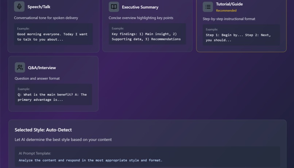Screen dimensions: 294x168
Task: Click the people icon for Q&A/Interview
Action: (20, 67)
